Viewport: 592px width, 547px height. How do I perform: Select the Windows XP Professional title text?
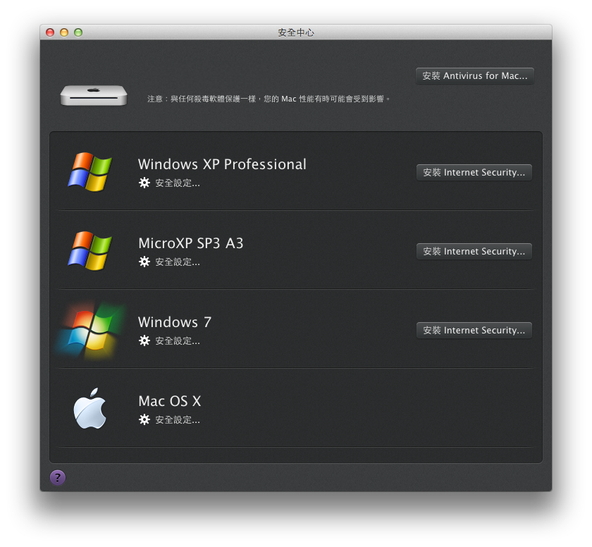coord(222,164)
